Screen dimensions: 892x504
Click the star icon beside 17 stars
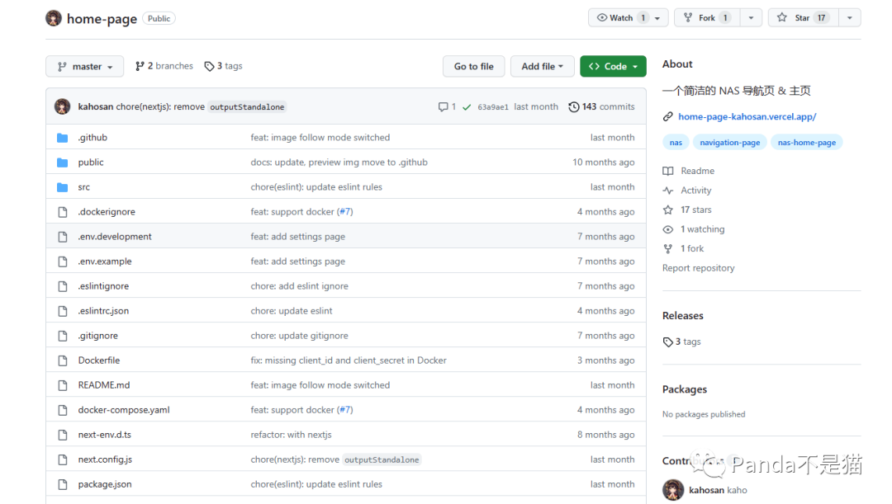click(x=668, y=210)
